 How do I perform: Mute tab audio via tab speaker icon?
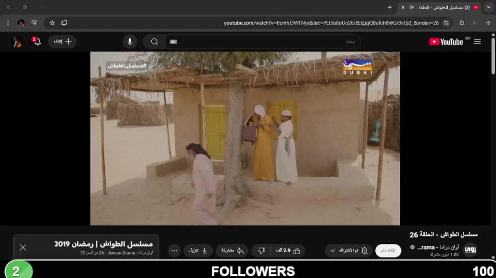(x=412, y=7)
